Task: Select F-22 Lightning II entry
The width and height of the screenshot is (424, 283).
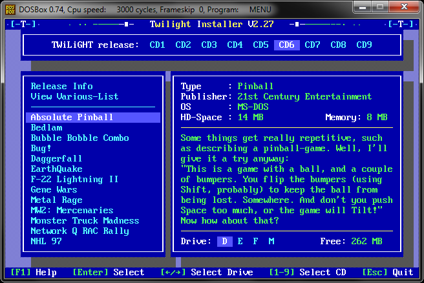Action: tap(74, 180)
